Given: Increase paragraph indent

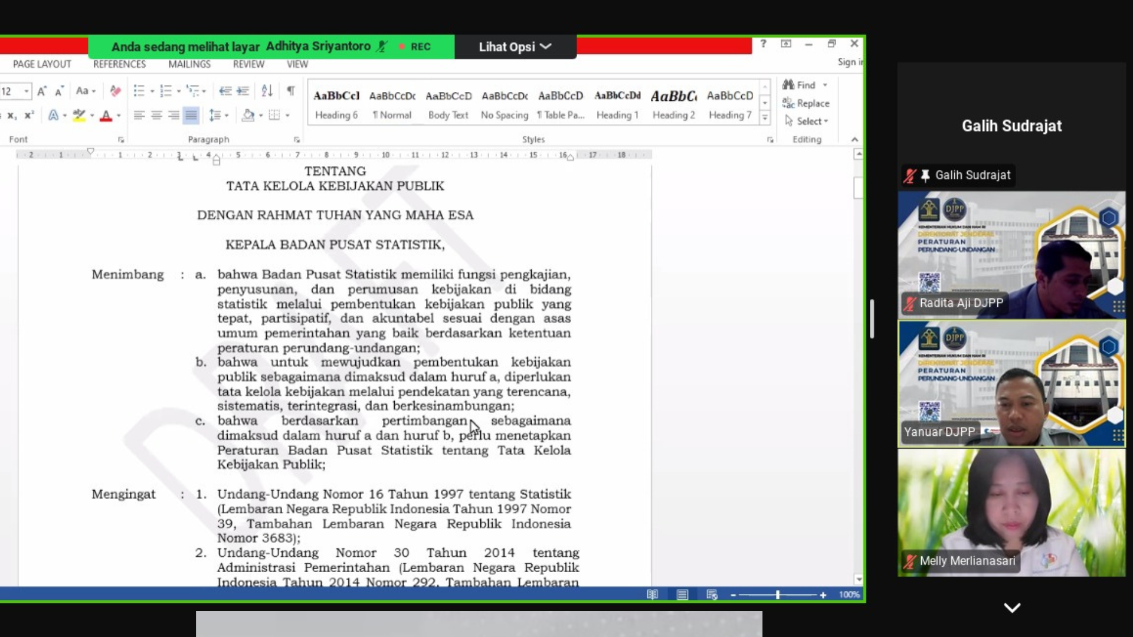Looking at the screenshot, I should point(243,91).
